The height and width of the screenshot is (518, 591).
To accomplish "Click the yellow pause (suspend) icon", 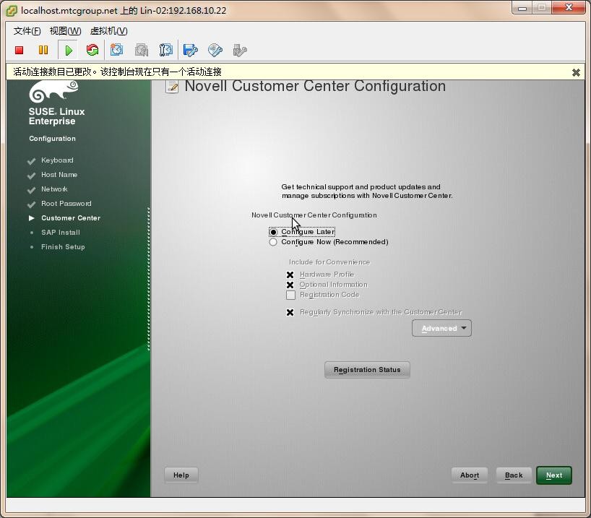I will point(43,50).
